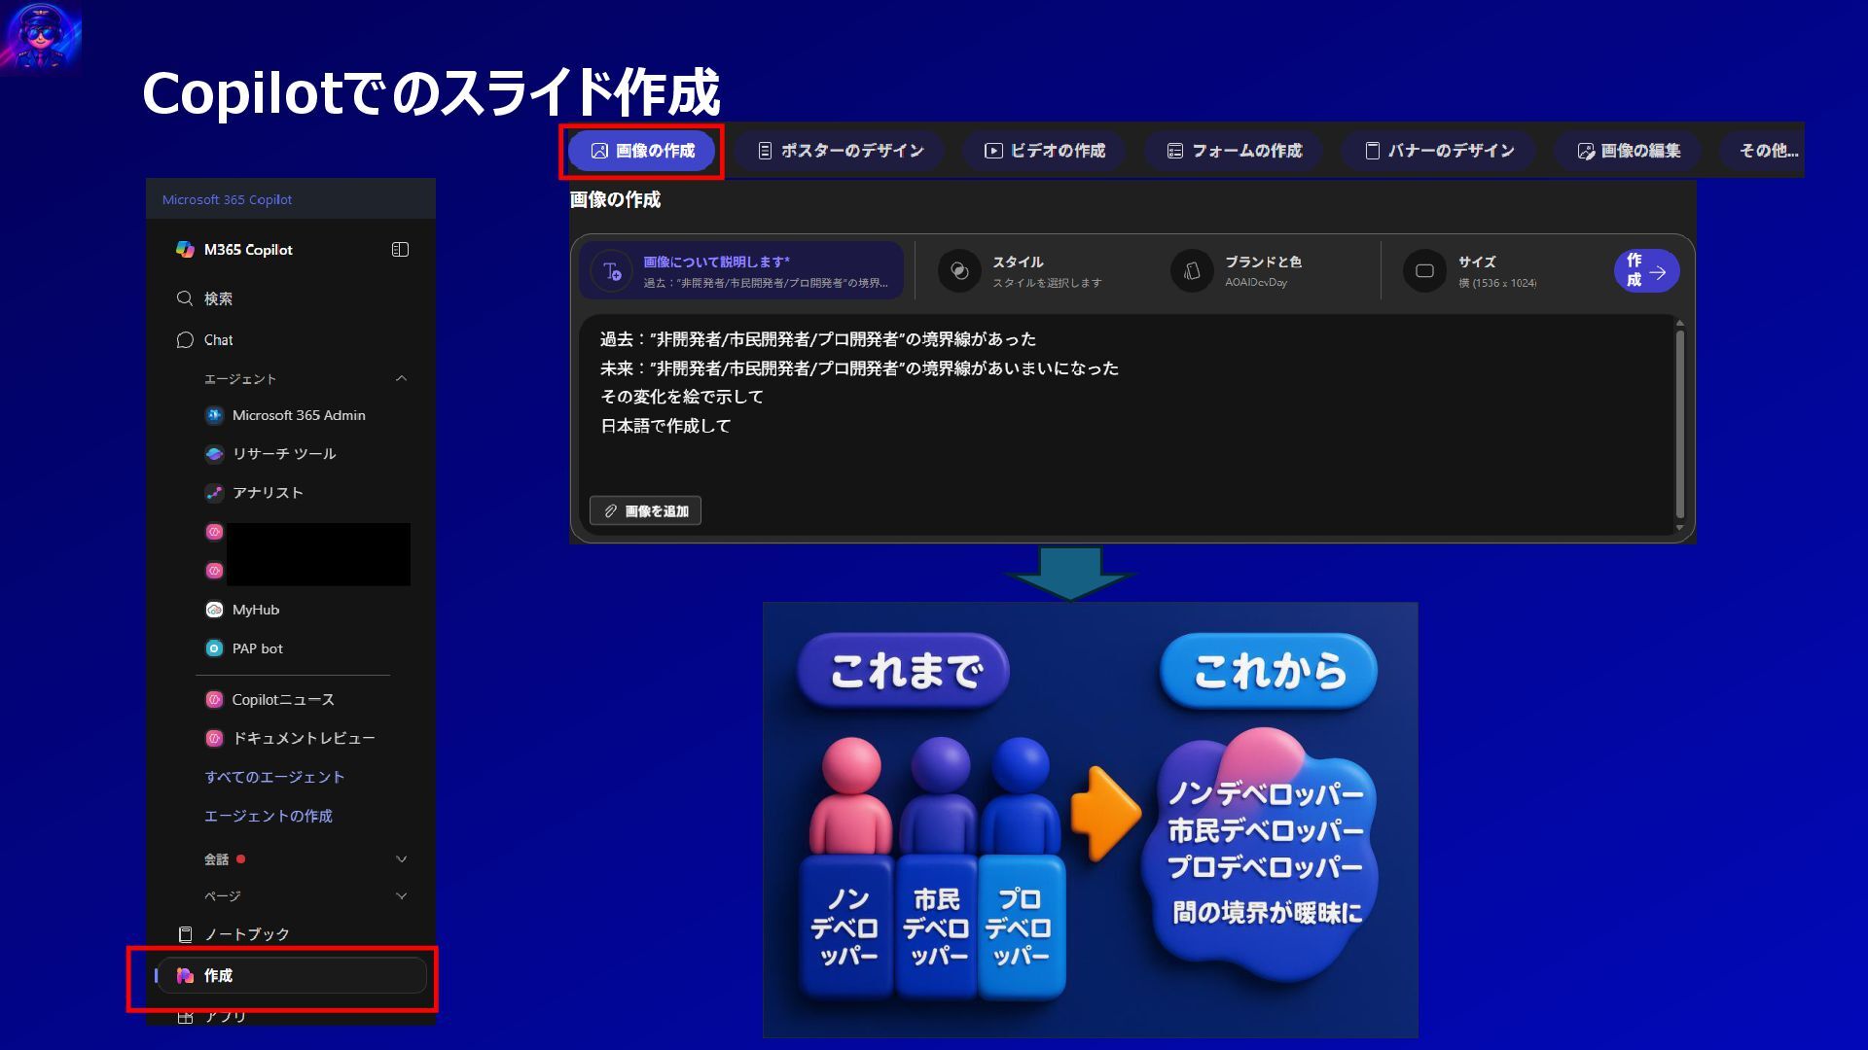Open the フォームの作成 tab
Image resolution: width=1868 pixels, height=1050 pixels.
click(x=1235, y=151)
